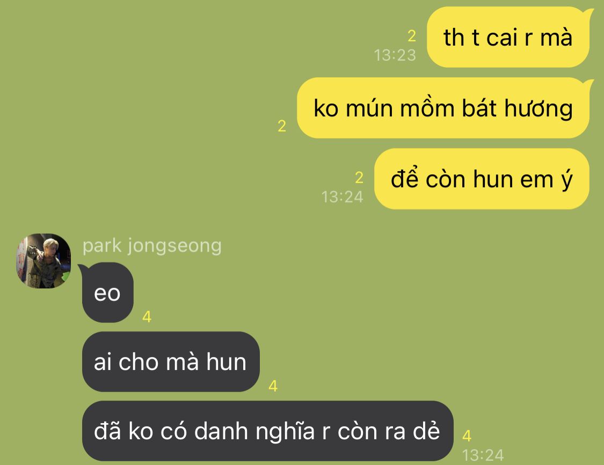Tap the sender name park jongseong

tap(152, 246)
